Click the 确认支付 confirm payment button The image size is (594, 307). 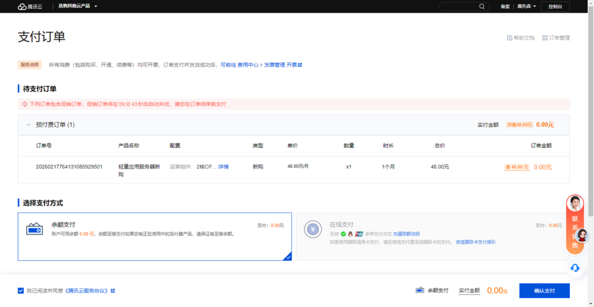click(x=544, y=291)
